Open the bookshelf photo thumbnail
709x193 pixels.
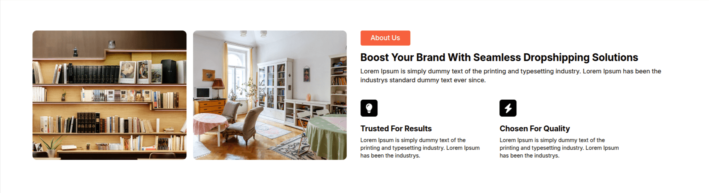109,95
